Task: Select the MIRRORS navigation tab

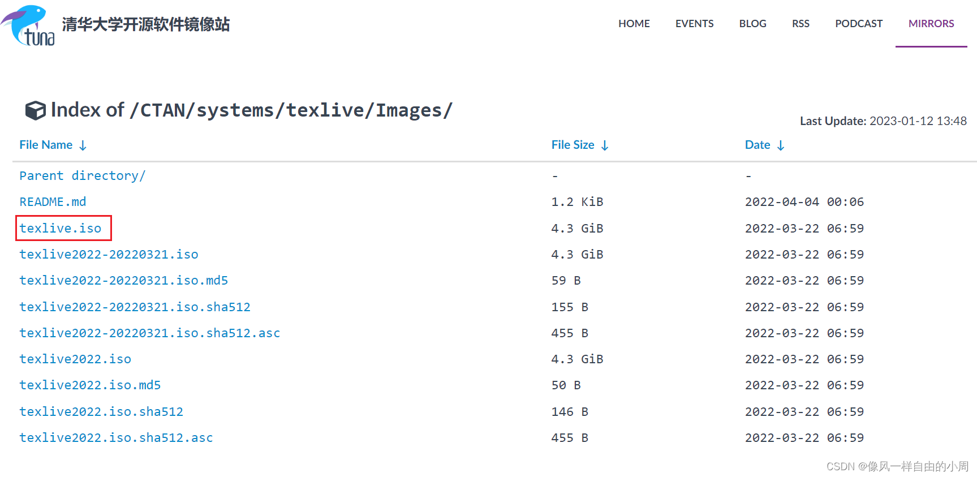Action: pos(931,24)
